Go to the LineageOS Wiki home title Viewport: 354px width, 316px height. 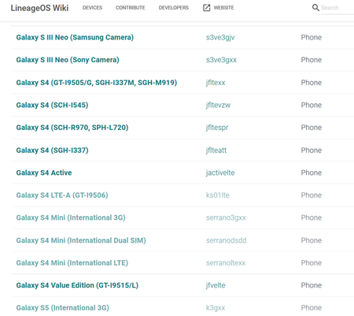39,8
